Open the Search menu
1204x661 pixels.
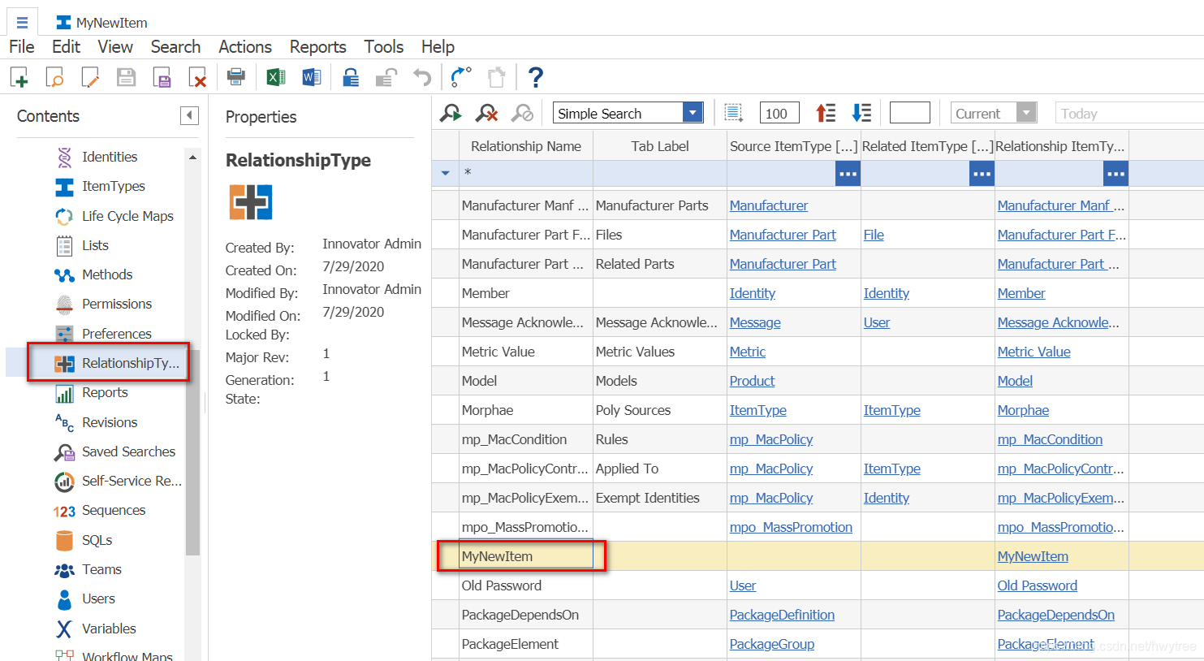point(175,47)
